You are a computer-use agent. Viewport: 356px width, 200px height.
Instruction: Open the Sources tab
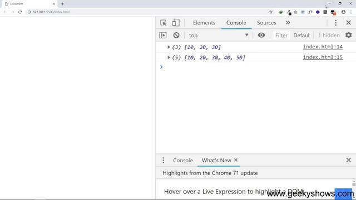pyautogui.click(x=266, y=23)
